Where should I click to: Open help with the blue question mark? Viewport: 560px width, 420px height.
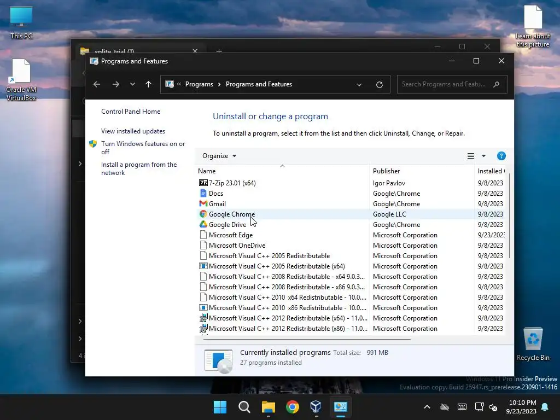501,156
